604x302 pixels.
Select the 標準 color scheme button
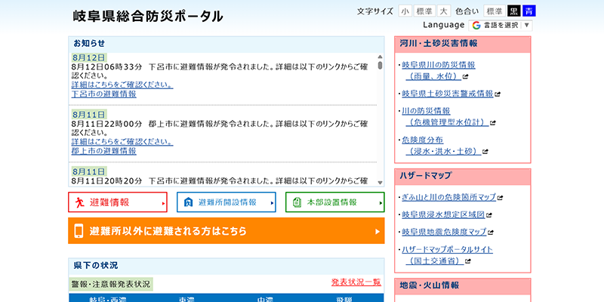[495, 11]
